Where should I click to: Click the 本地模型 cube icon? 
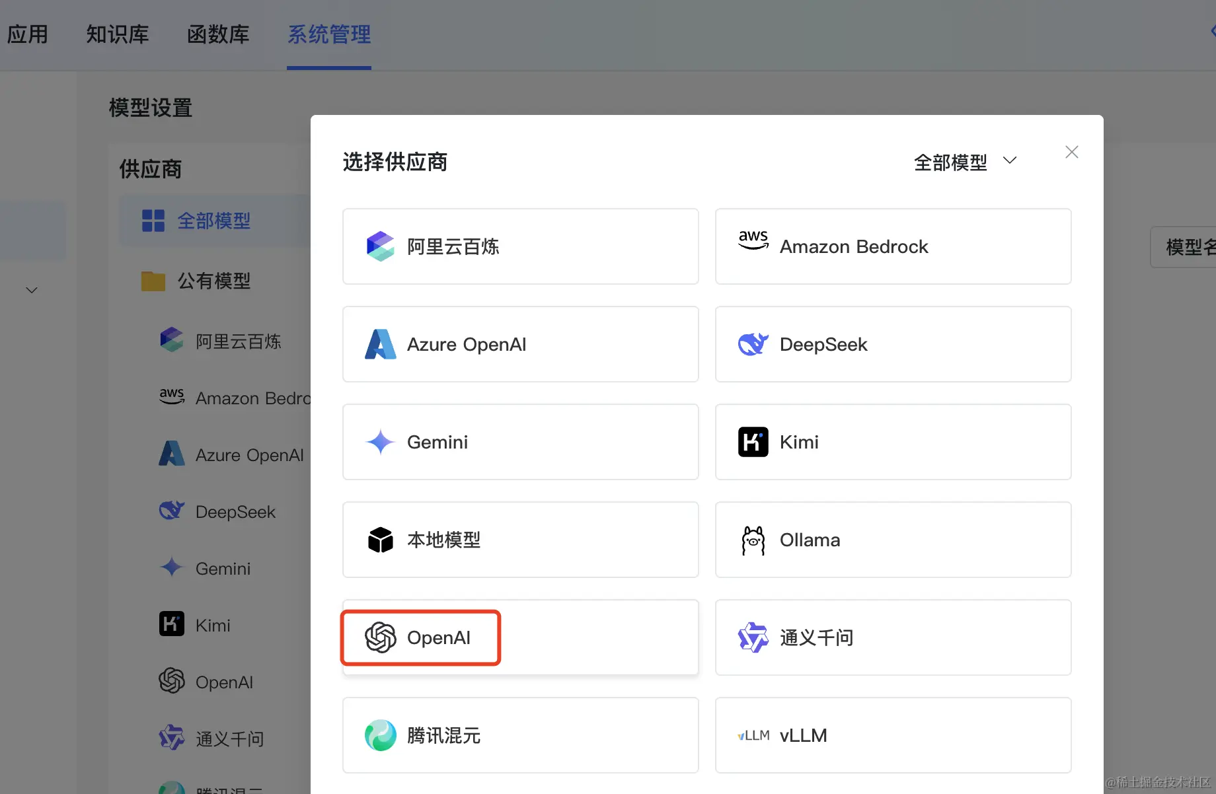click(x=381, y=540)
